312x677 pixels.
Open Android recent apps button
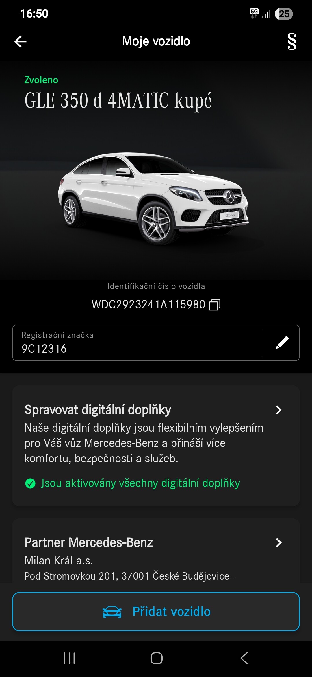click(x=69, y=658)
